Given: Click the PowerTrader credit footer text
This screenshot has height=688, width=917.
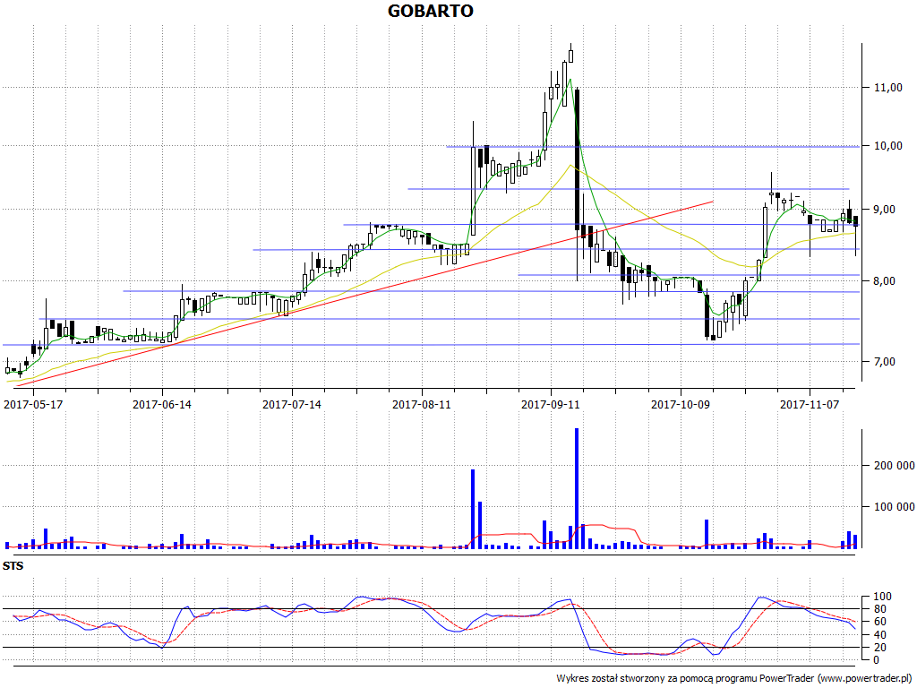Looking at the screenshot, I should (x=734, y=679).
